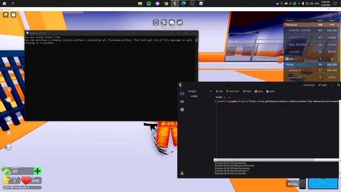
Task: Open Google Chrome from the taskbar
Action: 166,4
